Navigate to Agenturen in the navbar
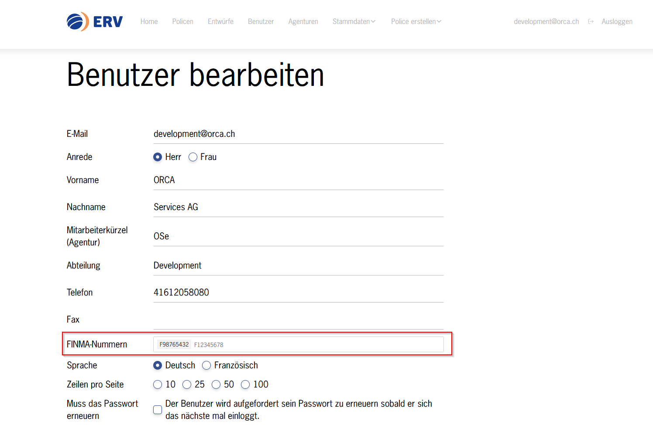653x425 pixels. [303, 22]
